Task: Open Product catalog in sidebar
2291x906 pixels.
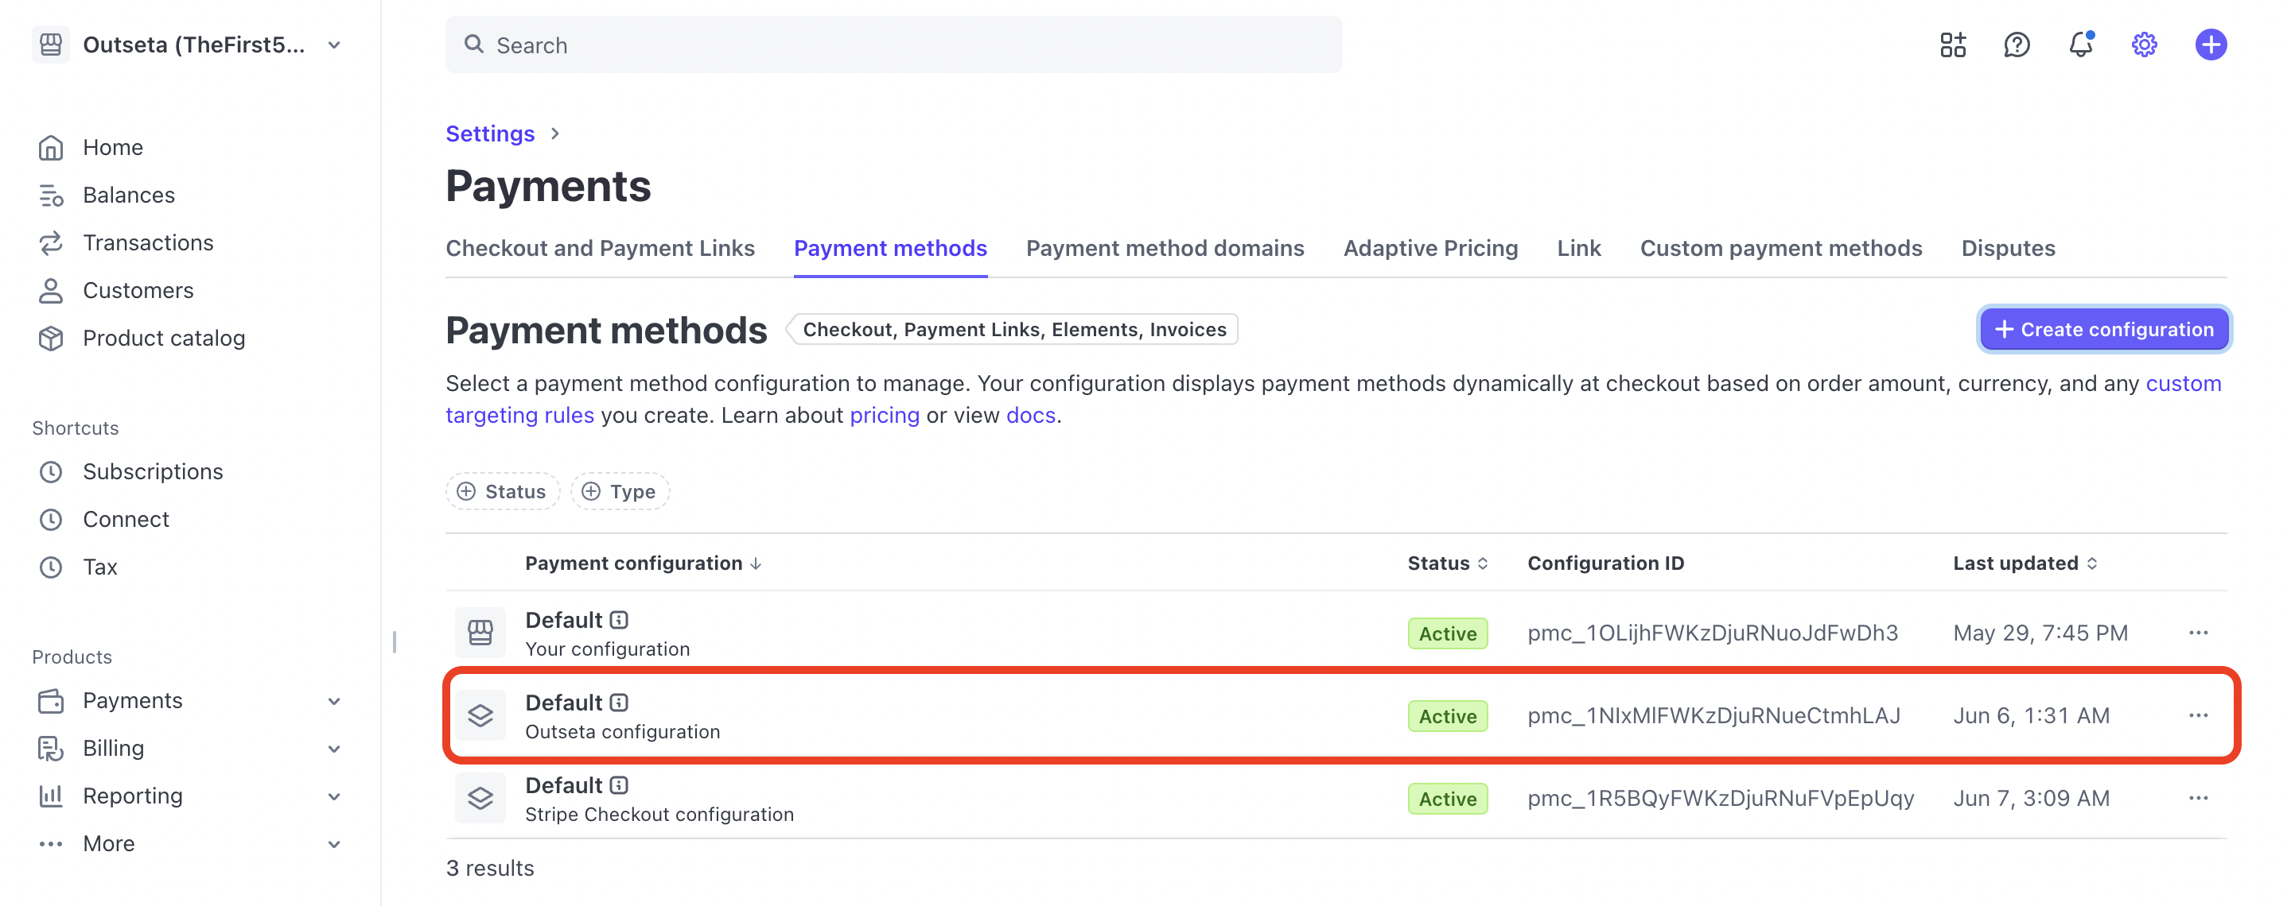Action: point(164,338)
